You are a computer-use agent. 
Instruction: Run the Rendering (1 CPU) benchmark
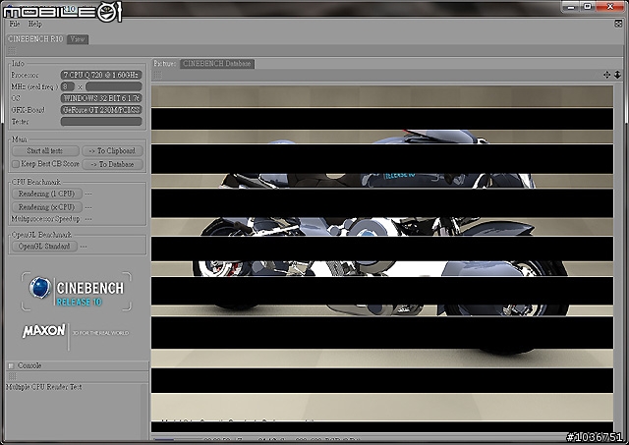47,194
